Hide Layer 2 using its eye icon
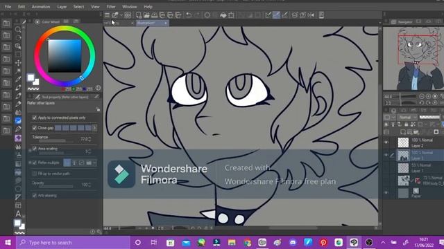444x249 pixels. pos(386,142)
